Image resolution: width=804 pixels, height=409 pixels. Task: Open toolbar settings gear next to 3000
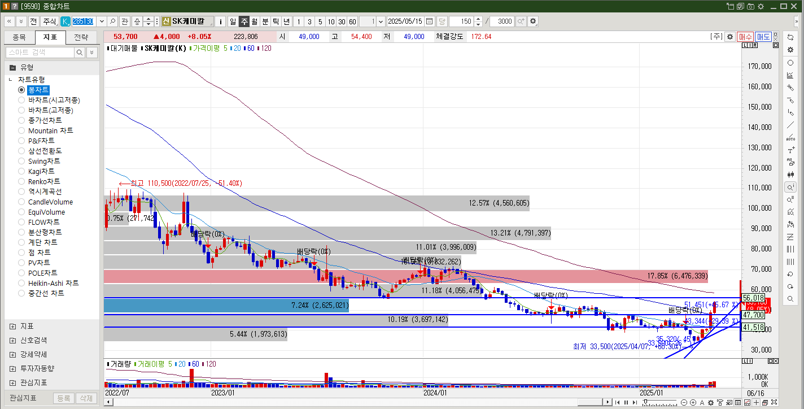[x=533, y=21]
